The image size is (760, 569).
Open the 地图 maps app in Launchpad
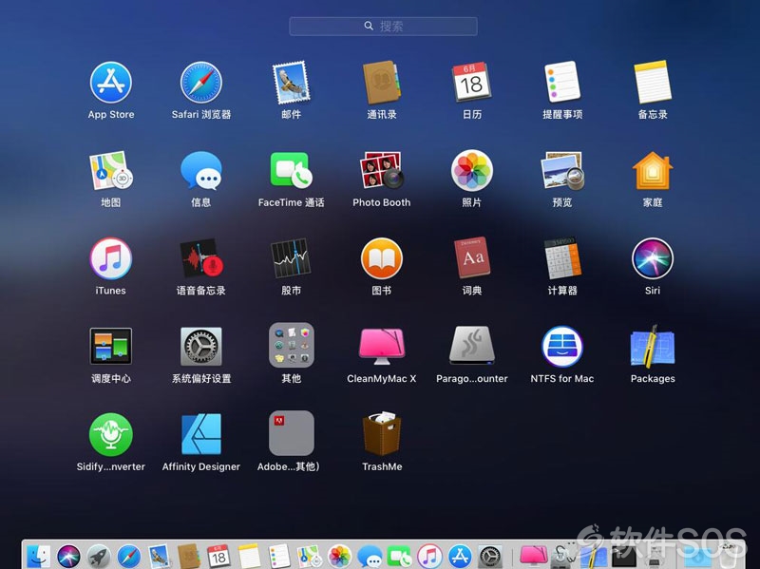coord(111,171)
